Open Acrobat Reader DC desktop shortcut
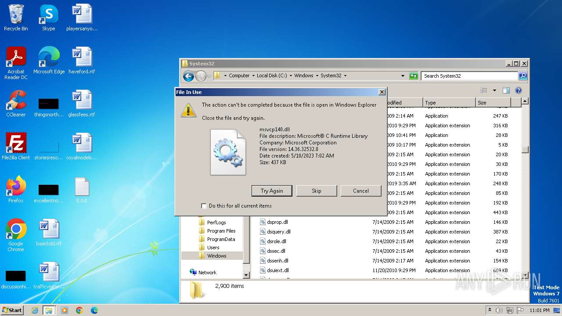Screen dimensions: 562x316 pyautogui.click(x=16, y=63)
